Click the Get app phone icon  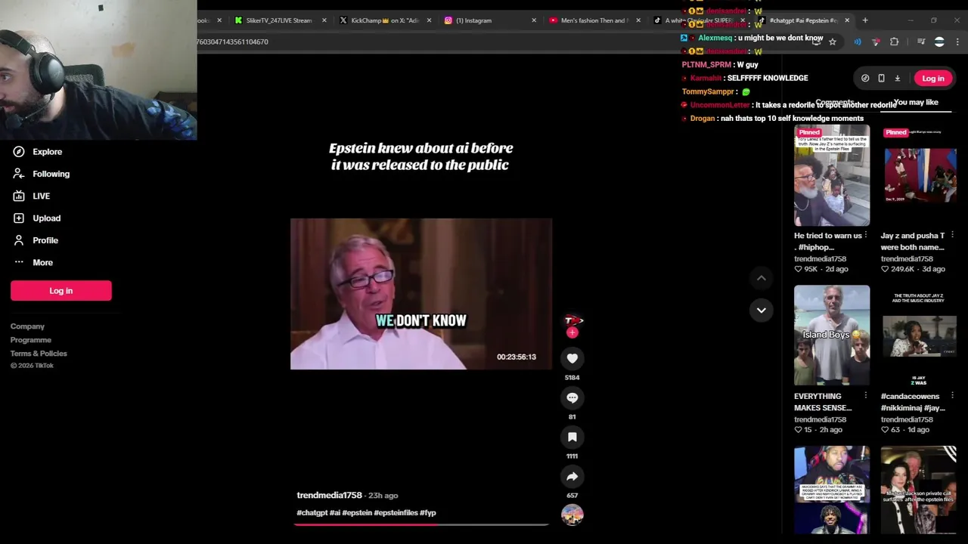coord(881,79)
